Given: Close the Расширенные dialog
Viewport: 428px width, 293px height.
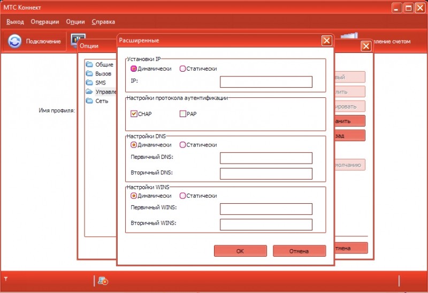Looking at the screenshot, I should 326,41.
